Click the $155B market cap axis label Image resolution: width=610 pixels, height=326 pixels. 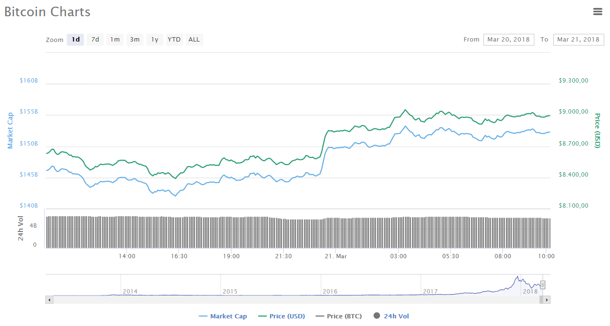click(x=29, y=112)
